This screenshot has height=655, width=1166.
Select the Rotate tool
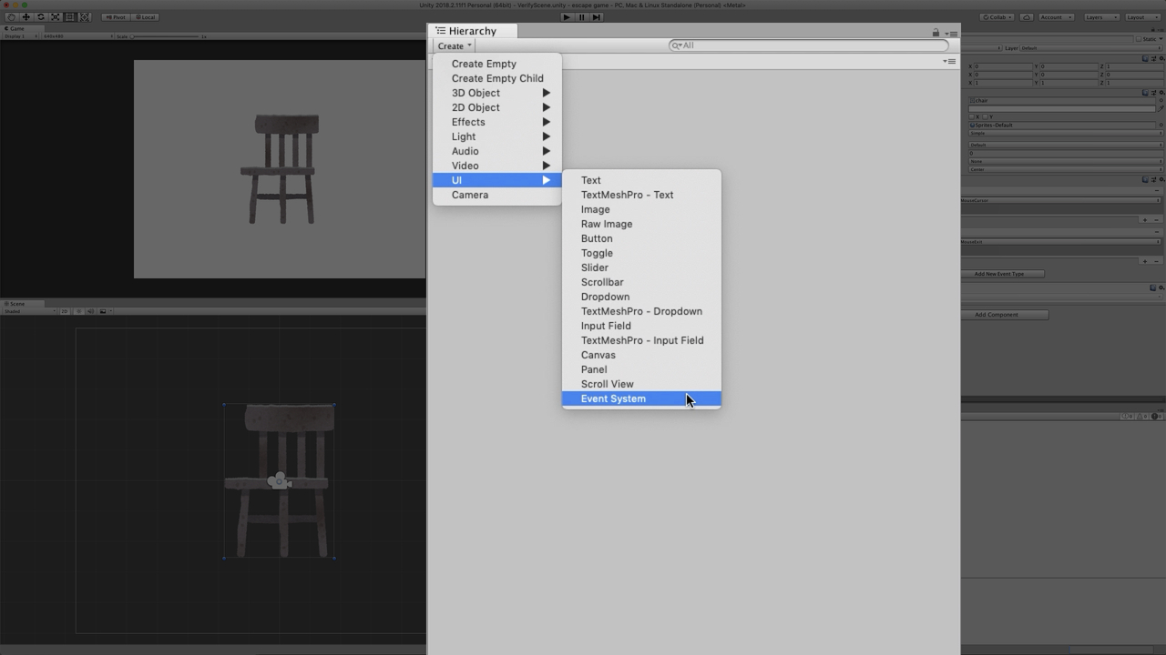pos(40,17)
